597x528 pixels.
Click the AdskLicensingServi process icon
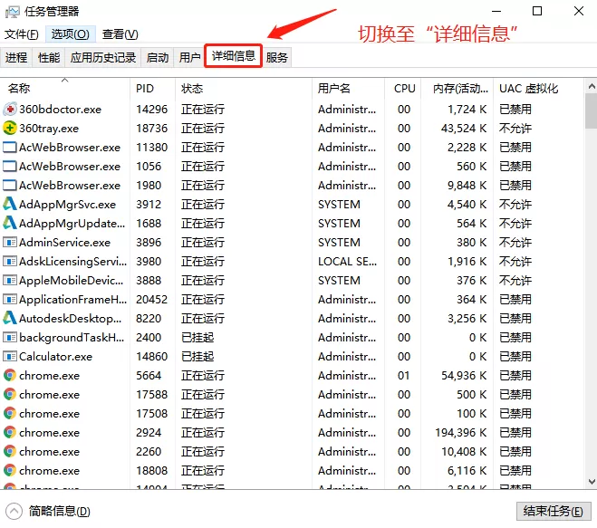point(10,261)
